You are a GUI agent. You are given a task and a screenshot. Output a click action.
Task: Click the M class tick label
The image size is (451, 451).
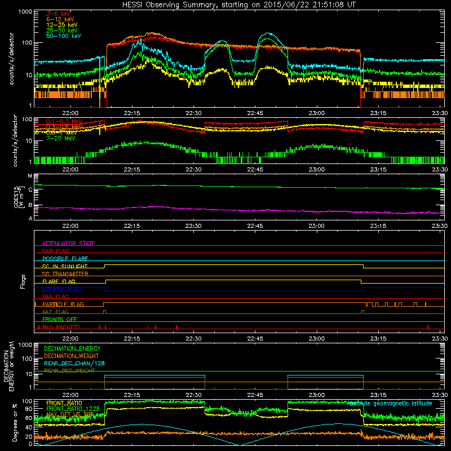pyautogui.click(x=30, y=176)
